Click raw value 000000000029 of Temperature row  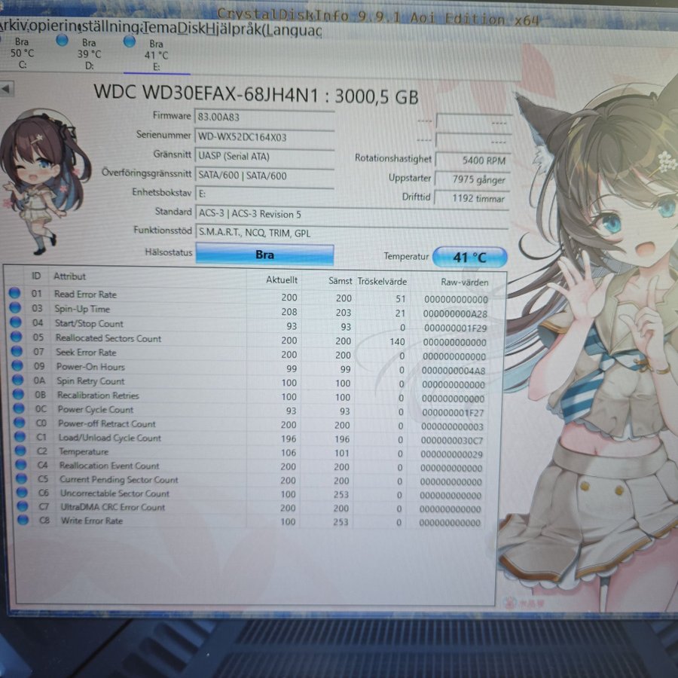[x=451, y=454]
